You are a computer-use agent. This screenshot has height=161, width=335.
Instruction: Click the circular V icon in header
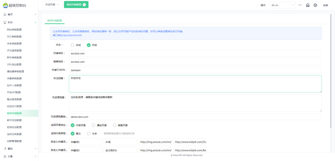pos(315,5)
